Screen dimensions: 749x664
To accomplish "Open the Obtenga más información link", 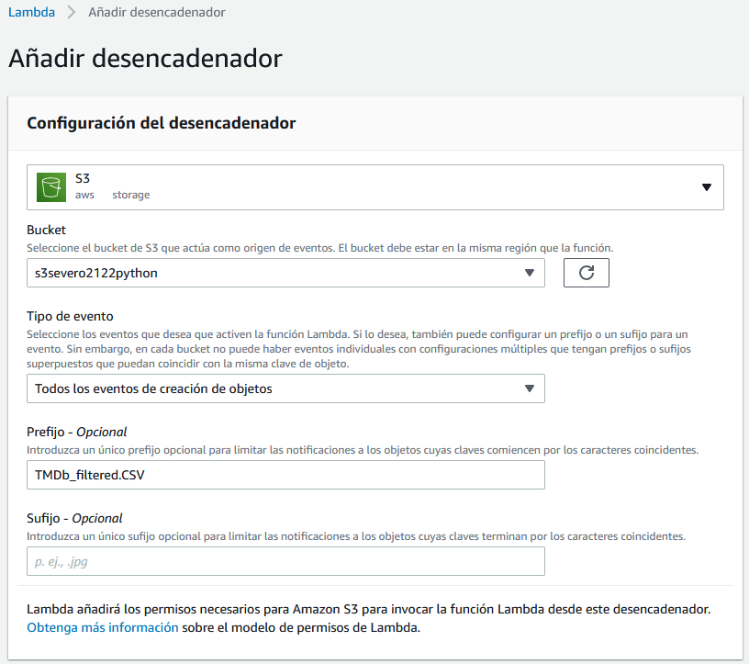I will point(102,626).
